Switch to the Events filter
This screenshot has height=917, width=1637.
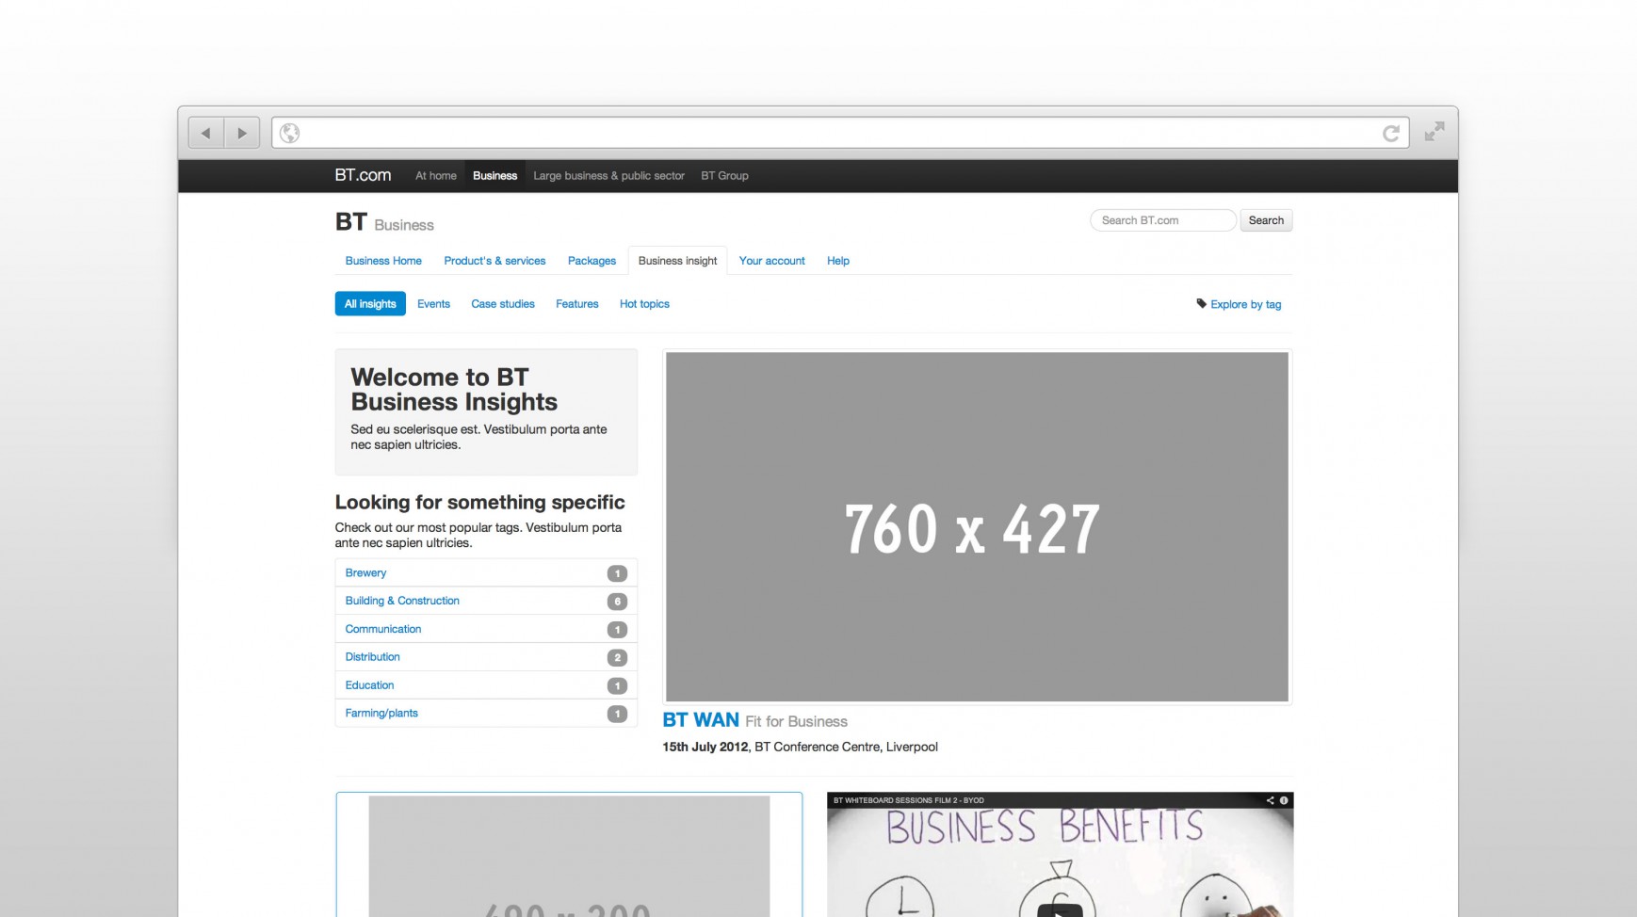pyautogui.click(x=433, y=303)
